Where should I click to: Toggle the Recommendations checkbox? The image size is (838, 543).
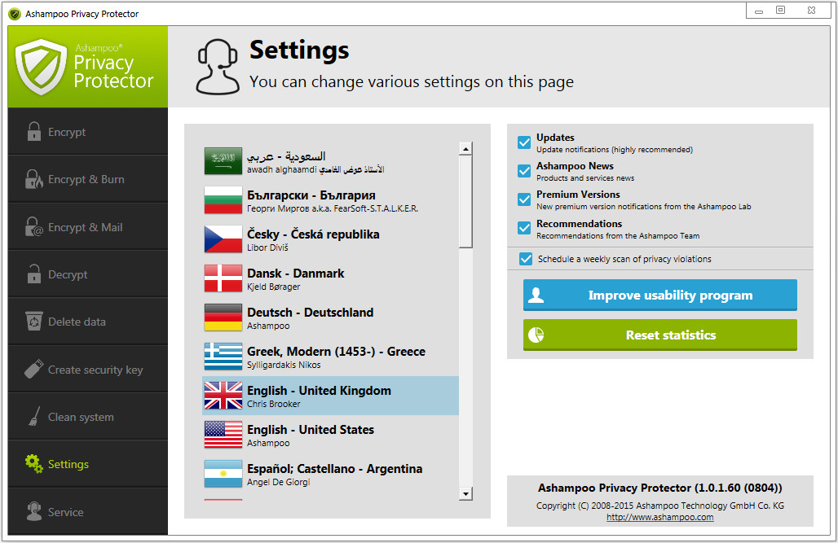(524, 229)
